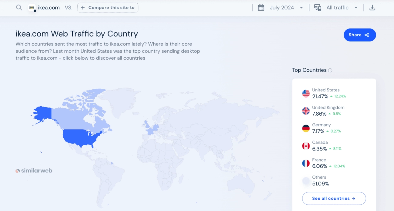Open the Compare this site to expander
The image size is (394, 211).
(x=108, y=8)
